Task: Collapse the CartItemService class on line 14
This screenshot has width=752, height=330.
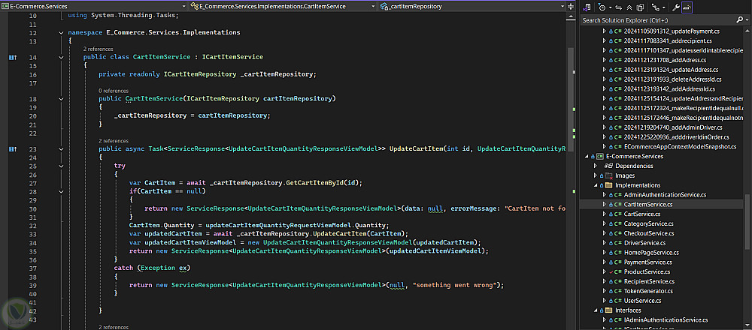Action: click(61, 58)
